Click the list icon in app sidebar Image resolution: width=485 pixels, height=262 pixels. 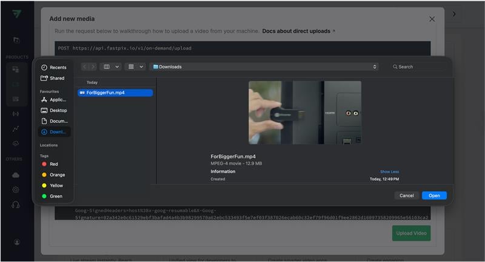tap(16, 99)
